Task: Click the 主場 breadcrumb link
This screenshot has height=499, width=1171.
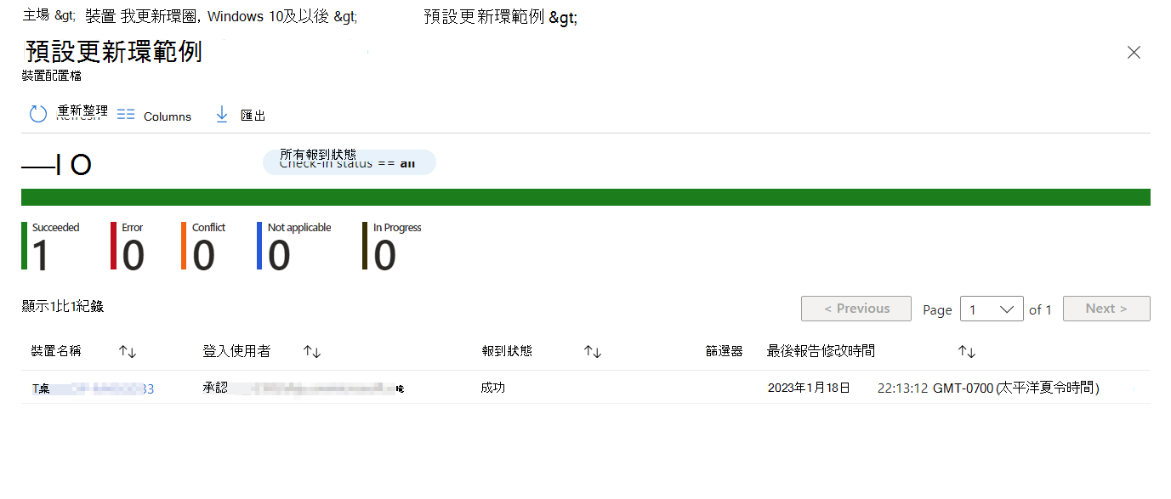Action: 37,16
